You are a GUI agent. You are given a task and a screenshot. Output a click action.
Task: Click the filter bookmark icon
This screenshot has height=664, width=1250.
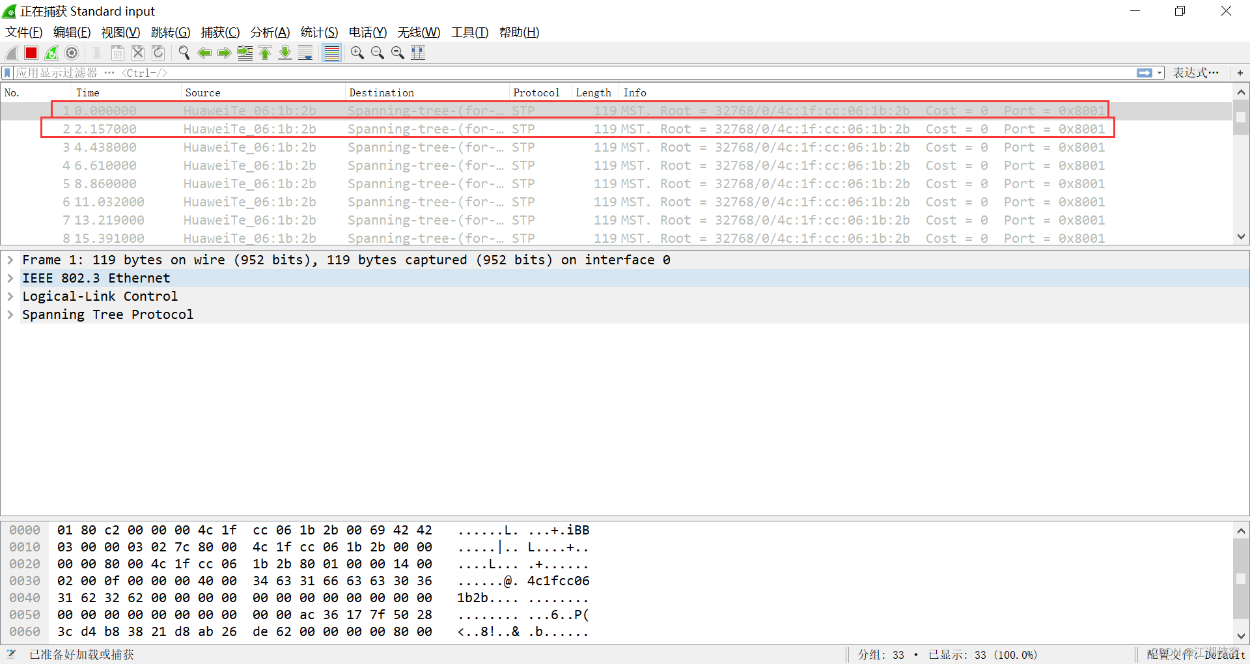(x=8, y=73)
